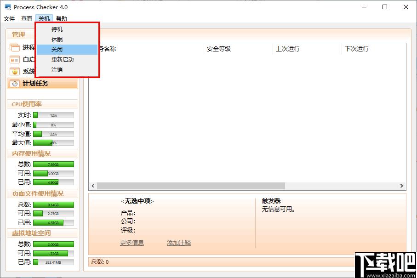417x278 pixels.
Task: Open the 帮助 menu
Action: point(62,18)
